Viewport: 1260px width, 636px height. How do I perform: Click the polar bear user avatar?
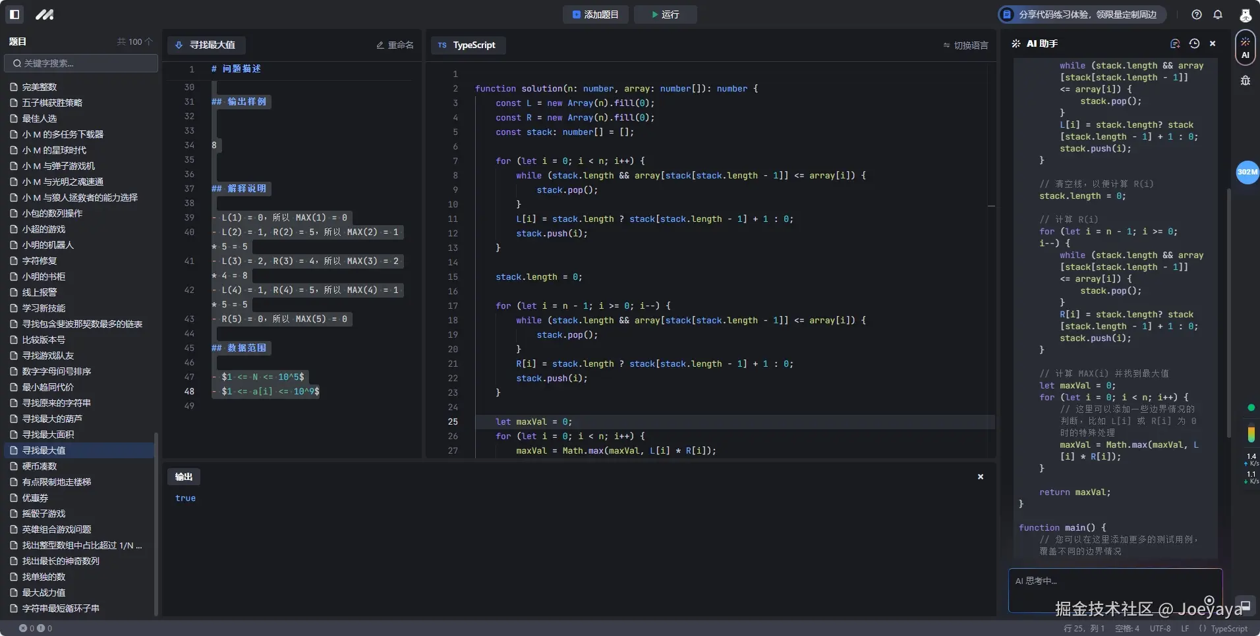click(1245, 15)
